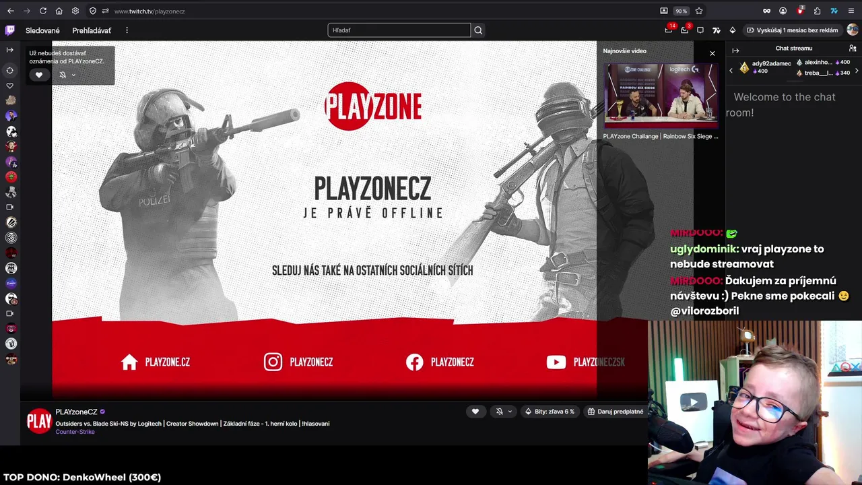Image resolution: width=862 pixels, height=485 pixels.
Task: Open the browser extensions puzzle icon
Action: [x=817, y=11]
